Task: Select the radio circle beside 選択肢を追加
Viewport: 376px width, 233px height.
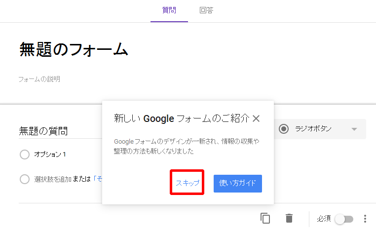Action: [x=25, y=179]
